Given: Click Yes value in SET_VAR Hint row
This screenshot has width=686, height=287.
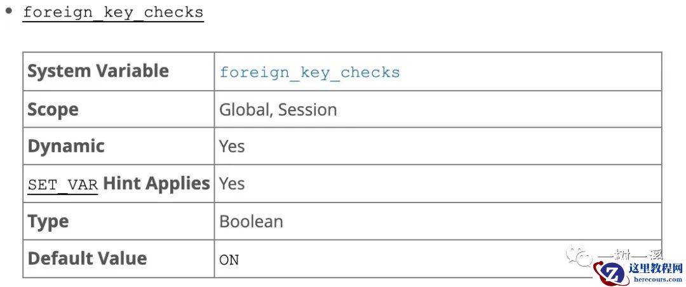Looking at the screenshot, I should (232, 184).
